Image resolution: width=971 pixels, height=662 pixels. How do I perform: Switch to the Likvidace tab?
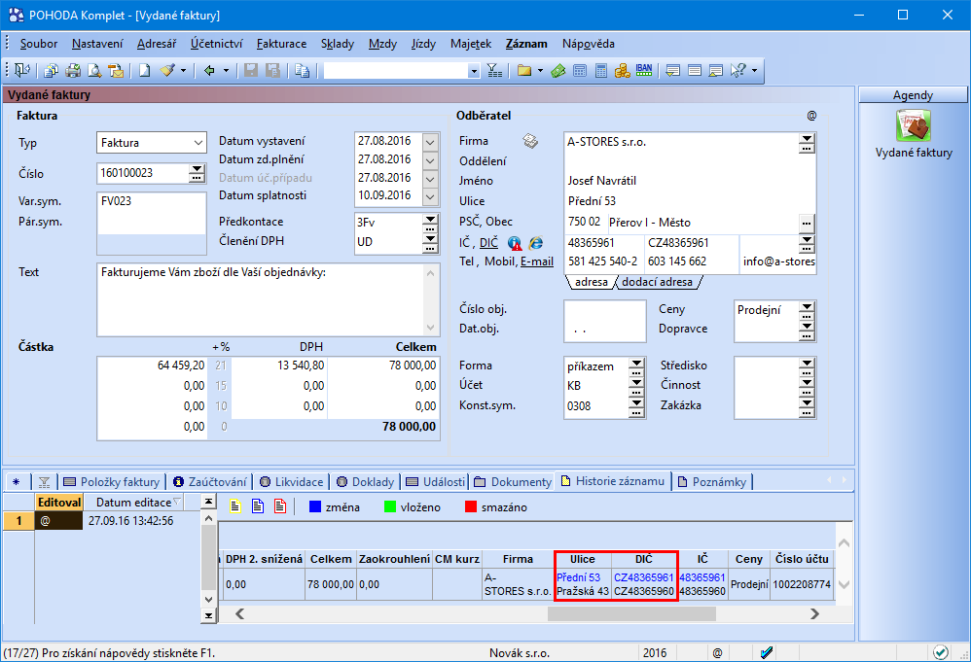pos(292,482)
